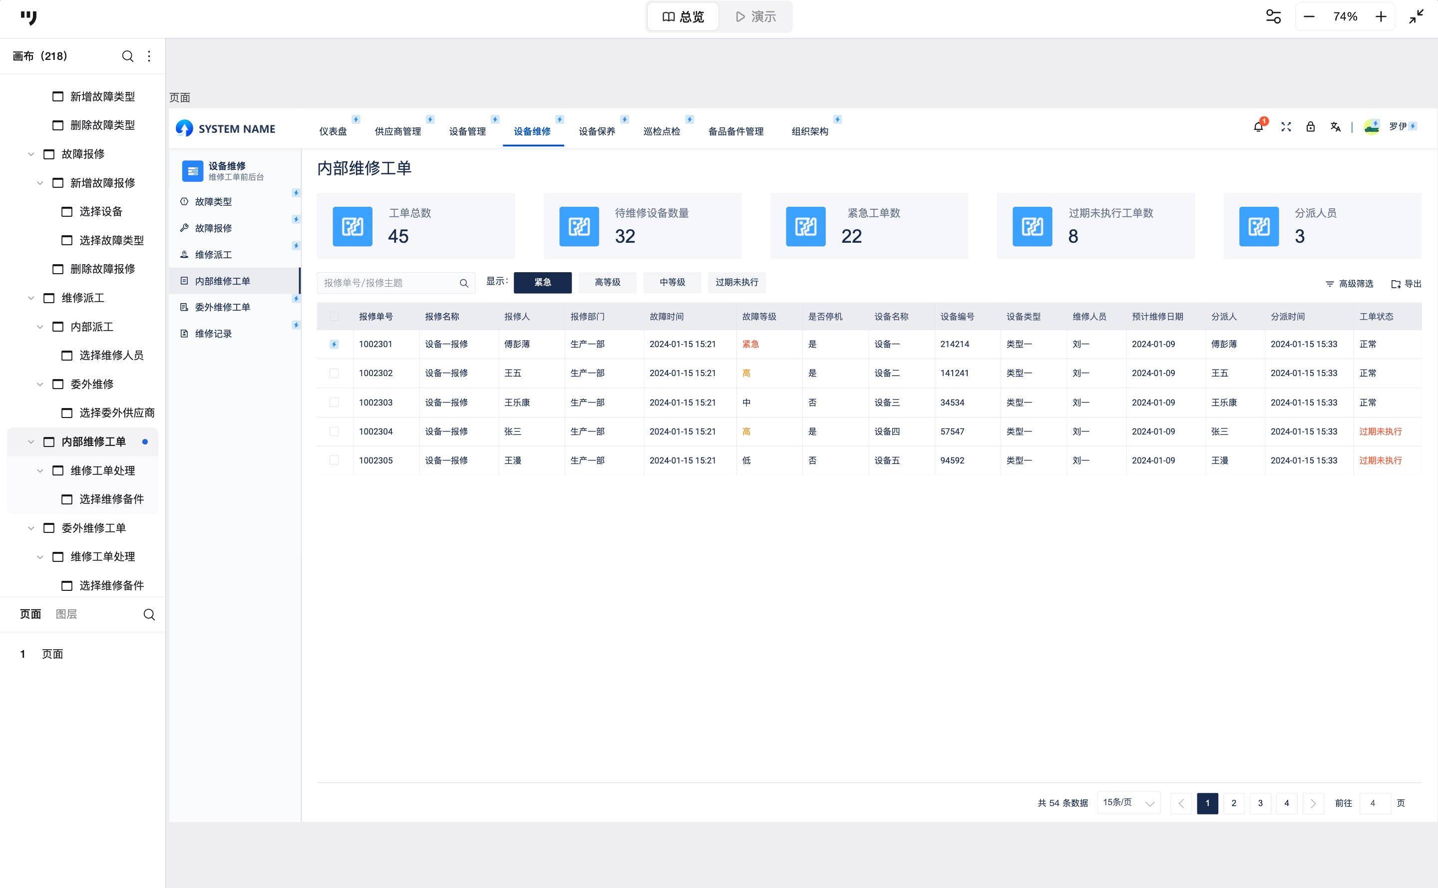Open canvas panel three-dot menu

149,56
